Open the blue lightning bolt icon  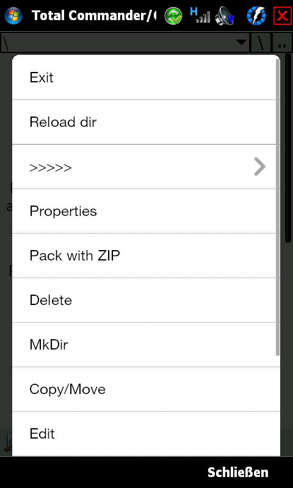[x=256, y=16]
